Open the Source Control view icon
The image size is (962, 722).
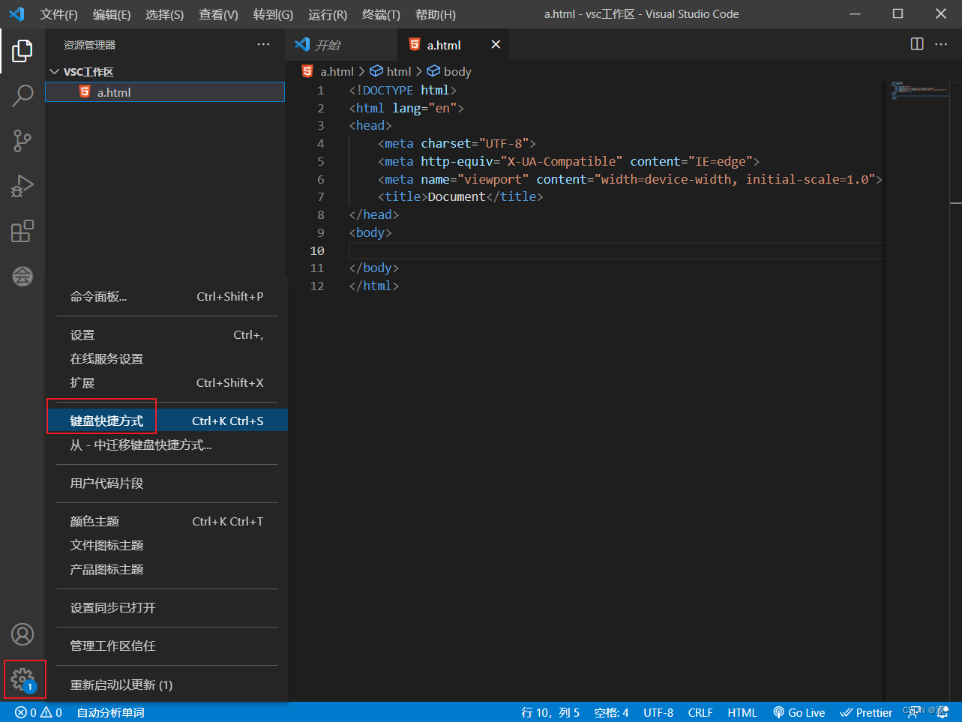tap(22, 141)
